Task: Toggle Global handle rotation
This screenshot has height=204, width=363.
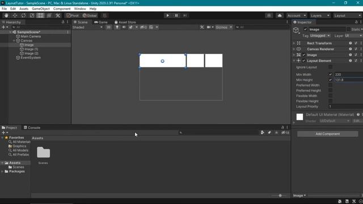Action: tap(90, 15)
